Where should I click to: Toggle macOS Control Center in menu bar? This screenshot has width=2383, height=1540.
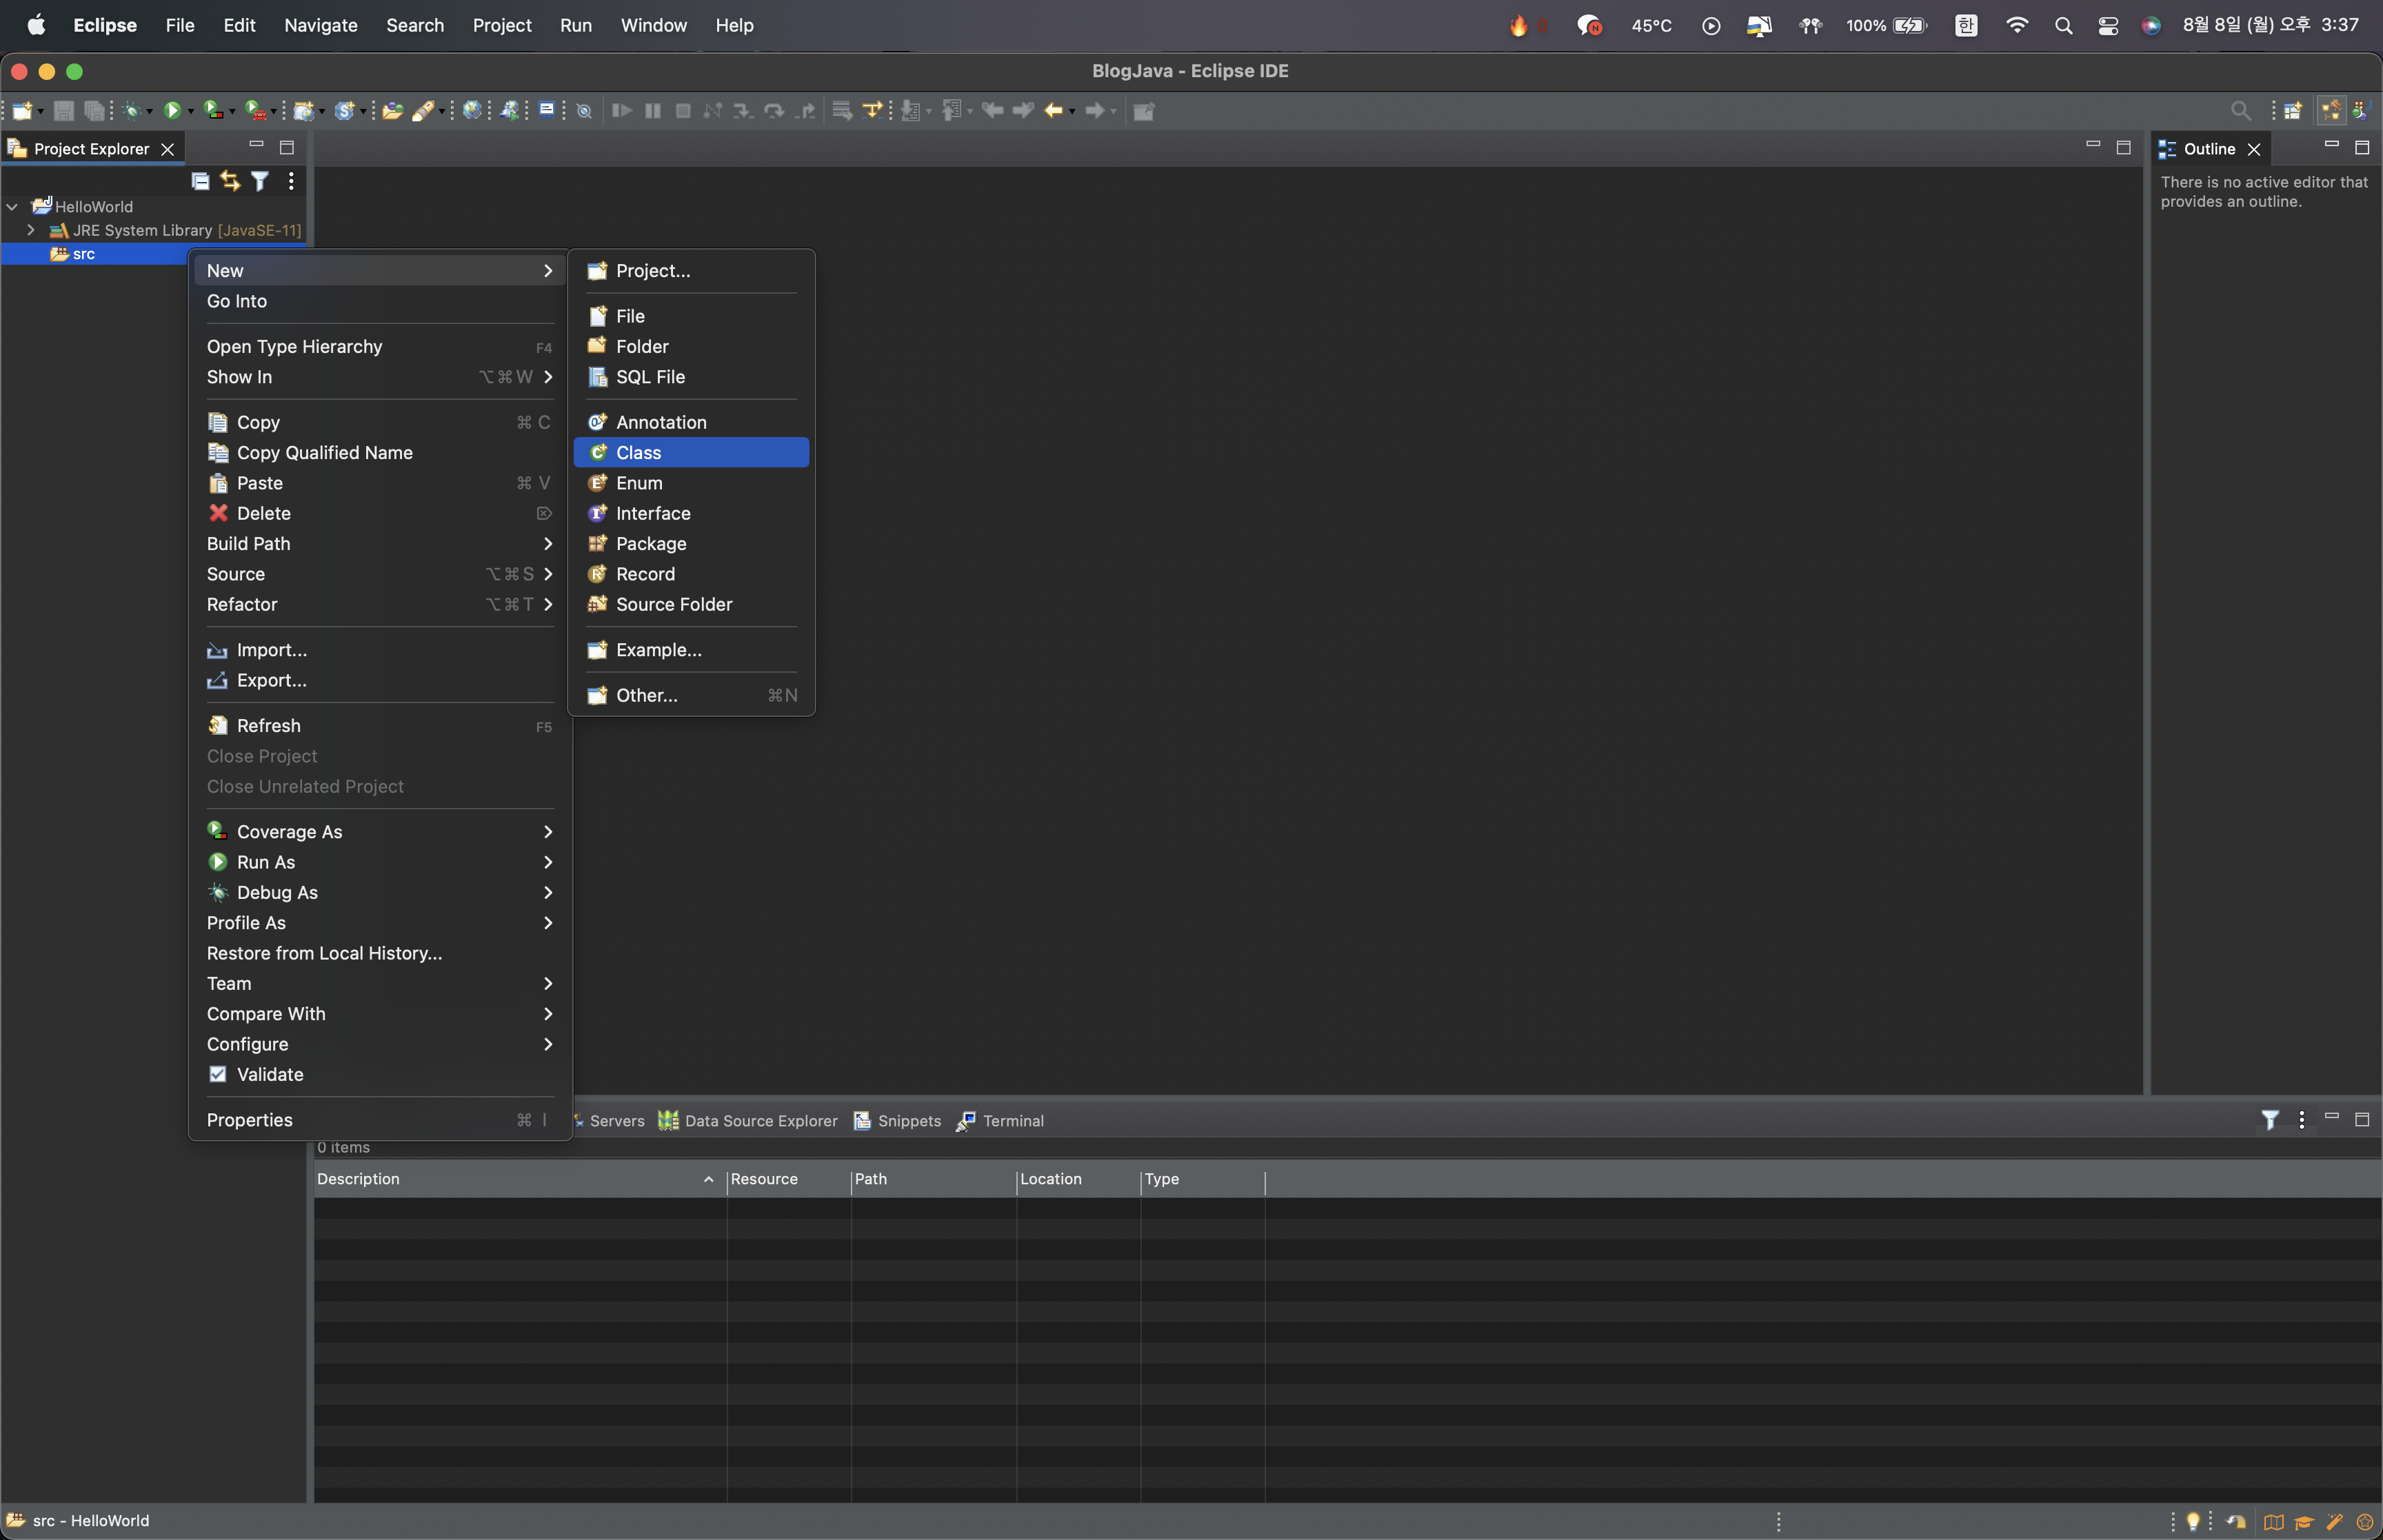point(2108,26)
